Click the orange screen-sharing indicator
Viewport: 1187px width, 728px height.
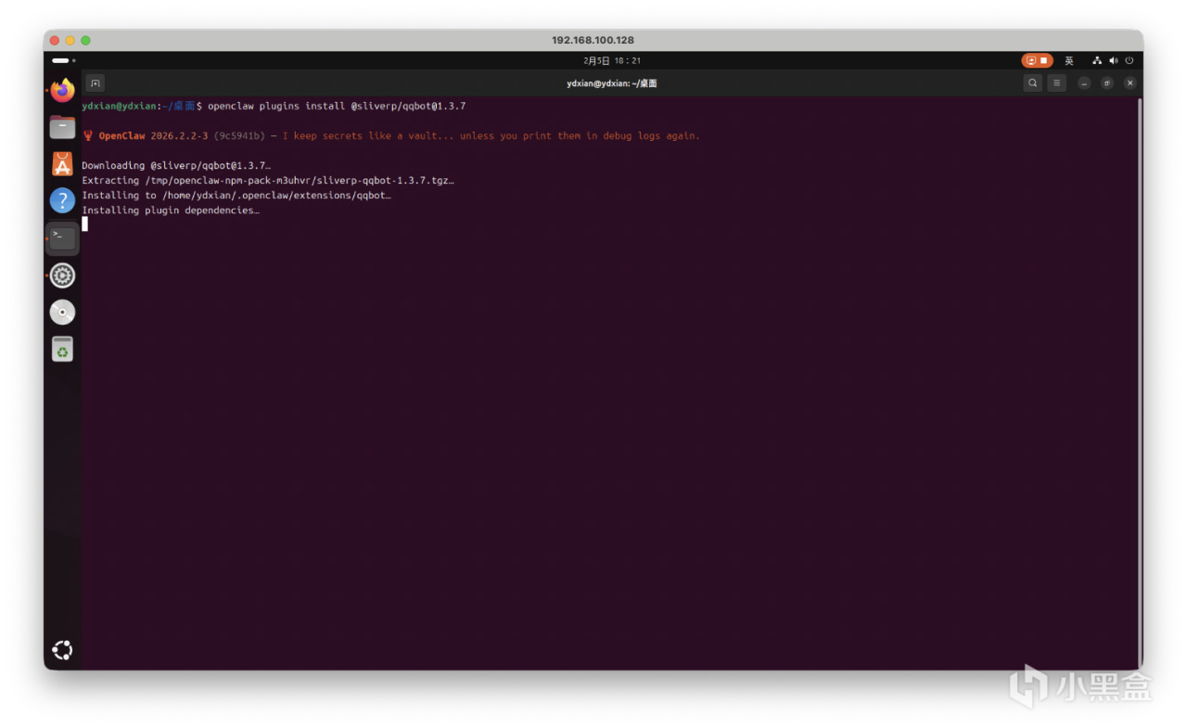click(1036, 60)
